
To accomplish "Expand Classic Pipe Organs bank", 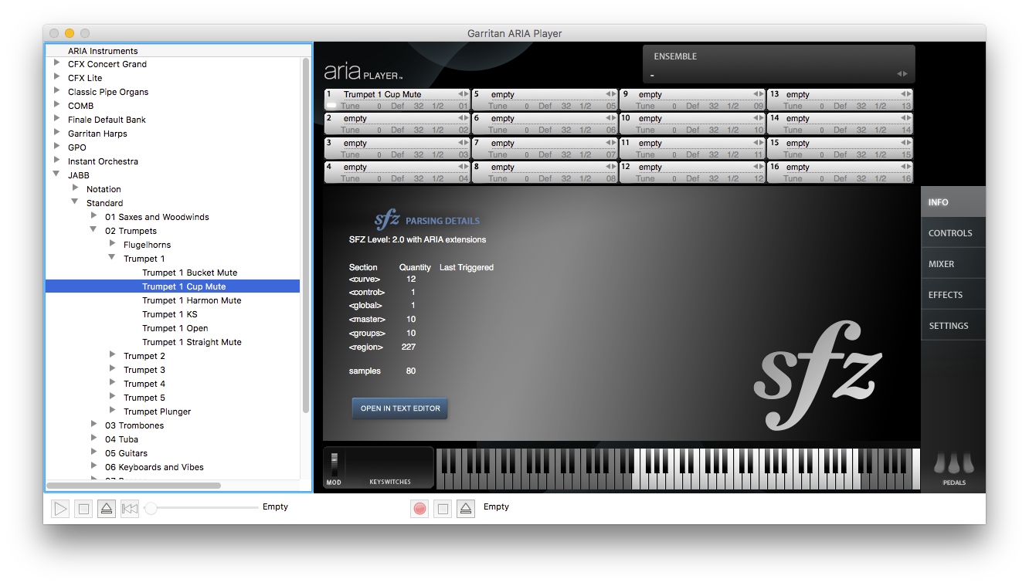I will [57, 91].
